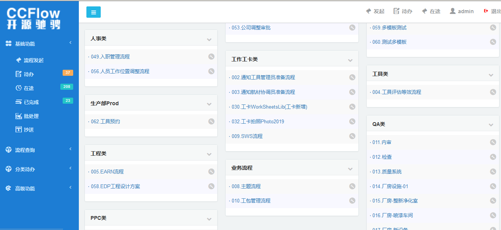The height and width of the screenshot is (230, 501).
Task: Start the 062.工具预约 flow
Action: pos(105,121)
